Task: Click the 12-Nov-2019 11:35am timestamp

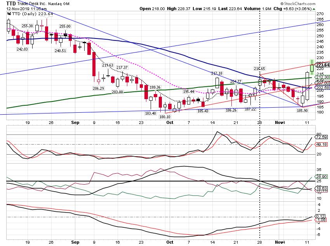Action: [x=26, y=9]
